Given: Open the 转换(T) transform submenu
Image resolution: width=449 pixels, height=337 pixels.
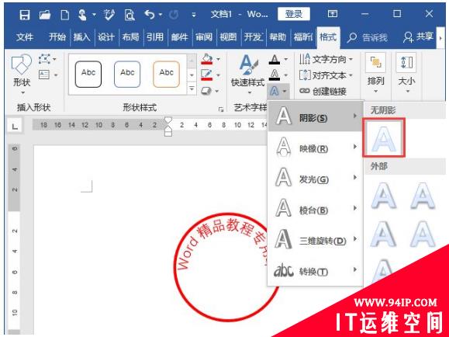Looking at the screenshot, I should pos(316,270).
